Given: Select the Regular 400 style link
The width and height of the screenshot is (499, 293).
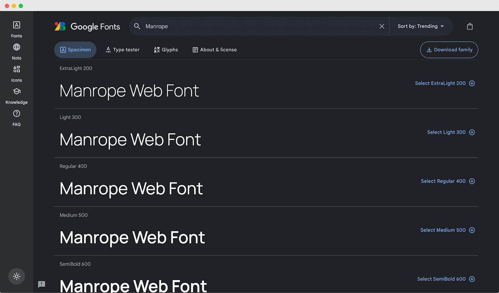Looking at the screenshot, I should (443, 181).
